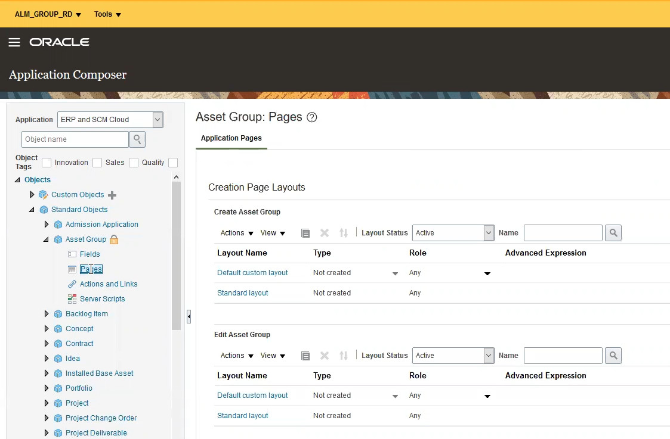Screen dimensions: 670x439
Task: Open View menu in Create Asset Group
Action: [273, 233]
